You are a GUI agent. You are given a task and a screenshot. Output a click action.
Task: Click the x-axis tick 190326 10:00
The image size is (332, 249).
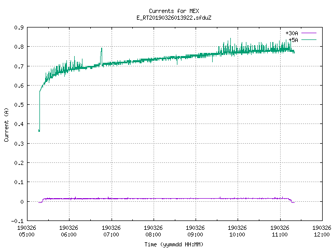[x=237, y=231]
